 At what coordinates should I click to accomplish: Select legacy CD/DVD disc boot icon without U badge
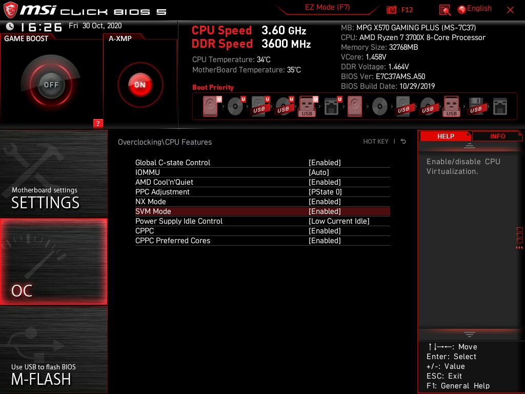click(380, 107)
